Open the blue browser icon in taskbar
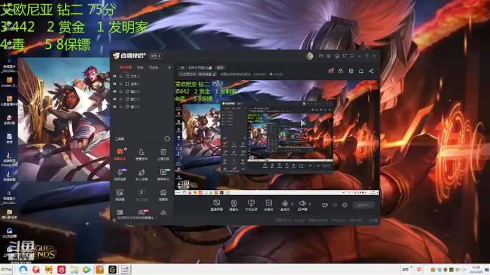 coord(23,269)
